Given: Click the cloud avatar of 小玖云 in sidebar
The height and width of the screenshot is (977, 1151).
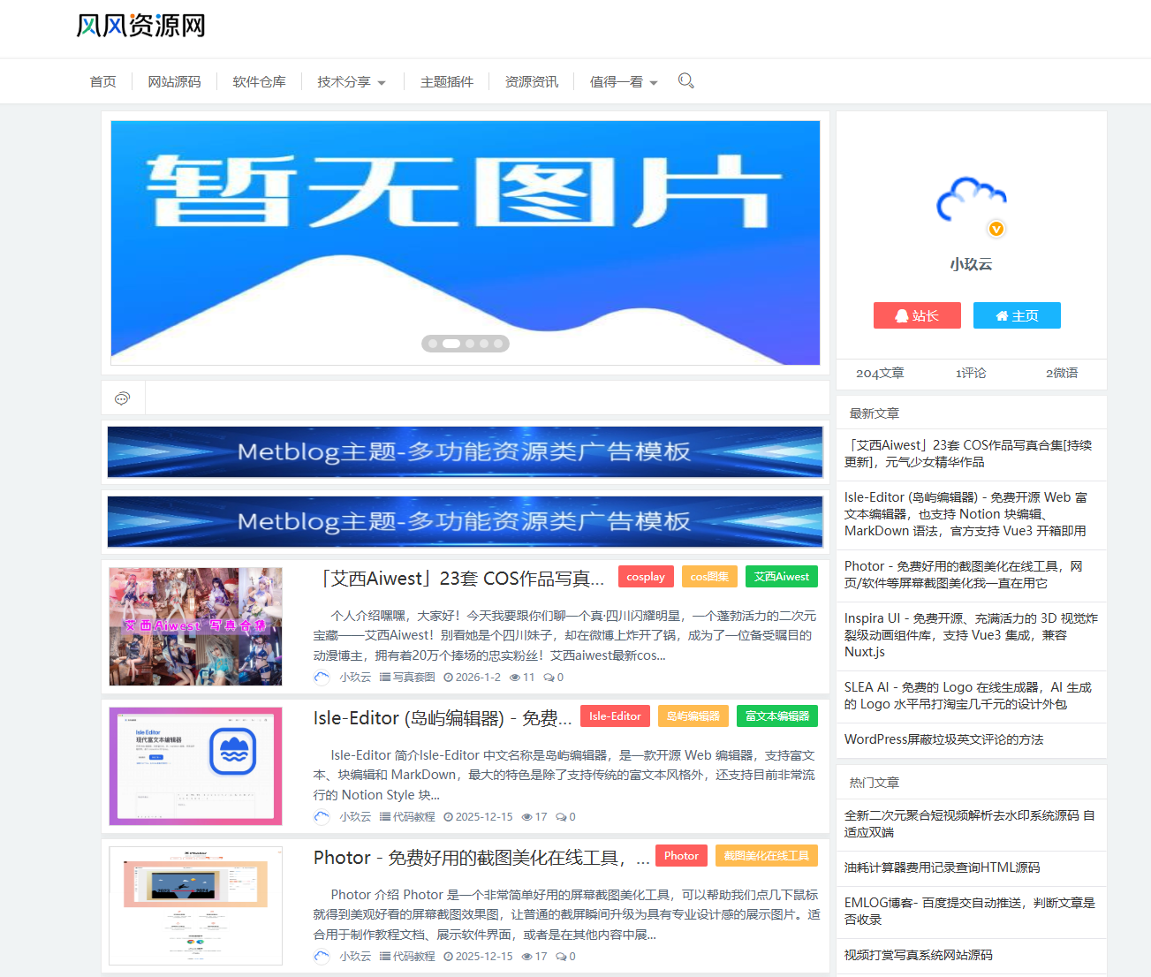Looking at the screenshot, I should pyautogui.click(x=971, y=201).
